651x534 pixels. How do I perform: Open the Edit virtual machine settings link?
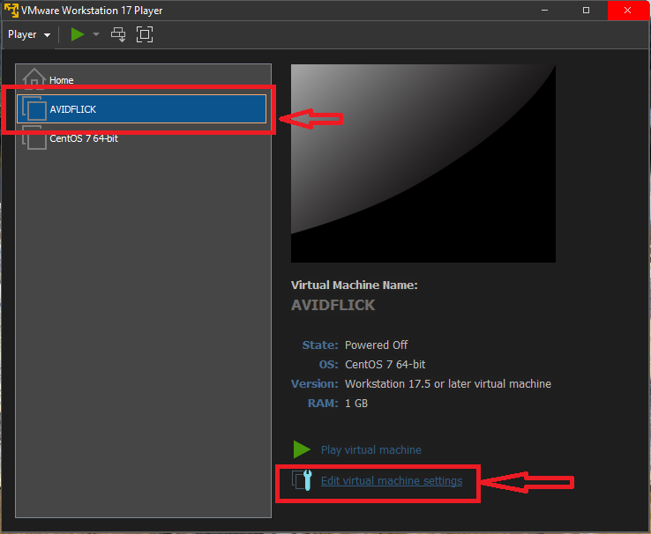coord(391,481)
